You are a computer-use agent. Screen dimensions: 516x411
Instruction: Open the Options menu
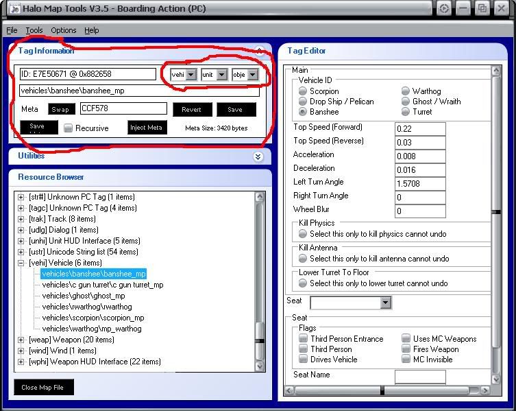click(x=64, y=30)
